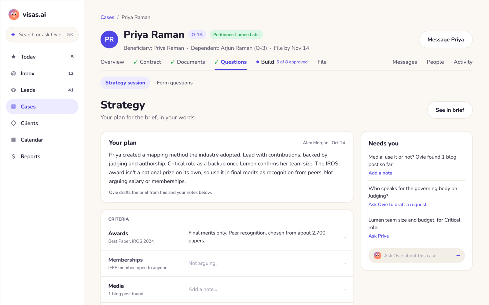Image resolution: width=489 pixels, height=305 pixels.
Task: Click the Awards note about final merits
Action: pyautogui.click(x=257, y=237)
